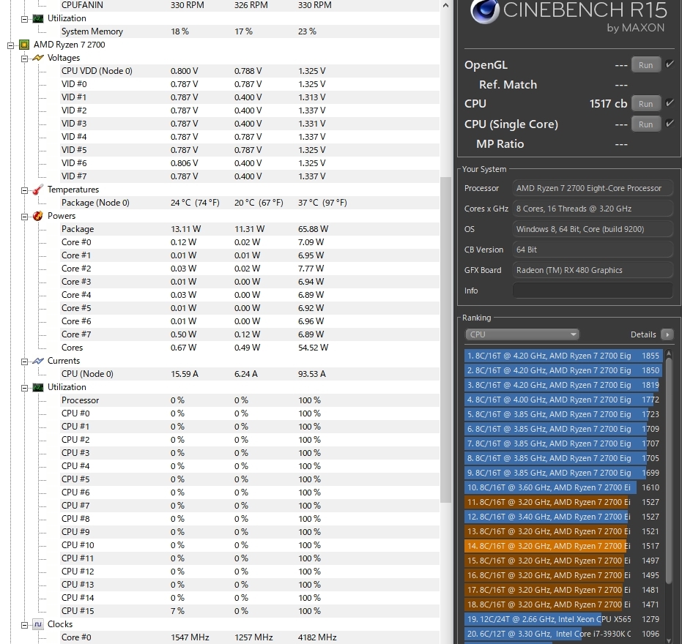Click the Cinebench R15 sphere logo
The width and height of the screenshot is (682, 644).
[484, 12]
